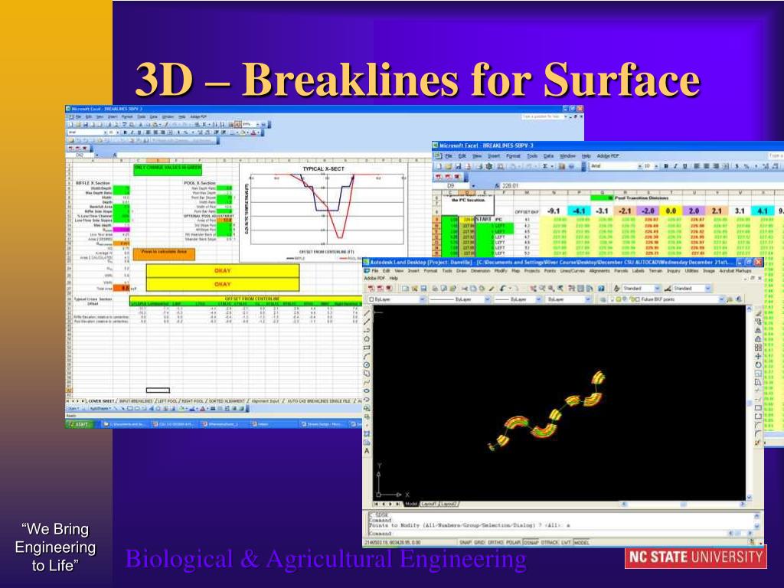This screenshot has width=784, height=588.
Task: Open Adobe PDF menu in front Excel window
Action: pos(608,156)
